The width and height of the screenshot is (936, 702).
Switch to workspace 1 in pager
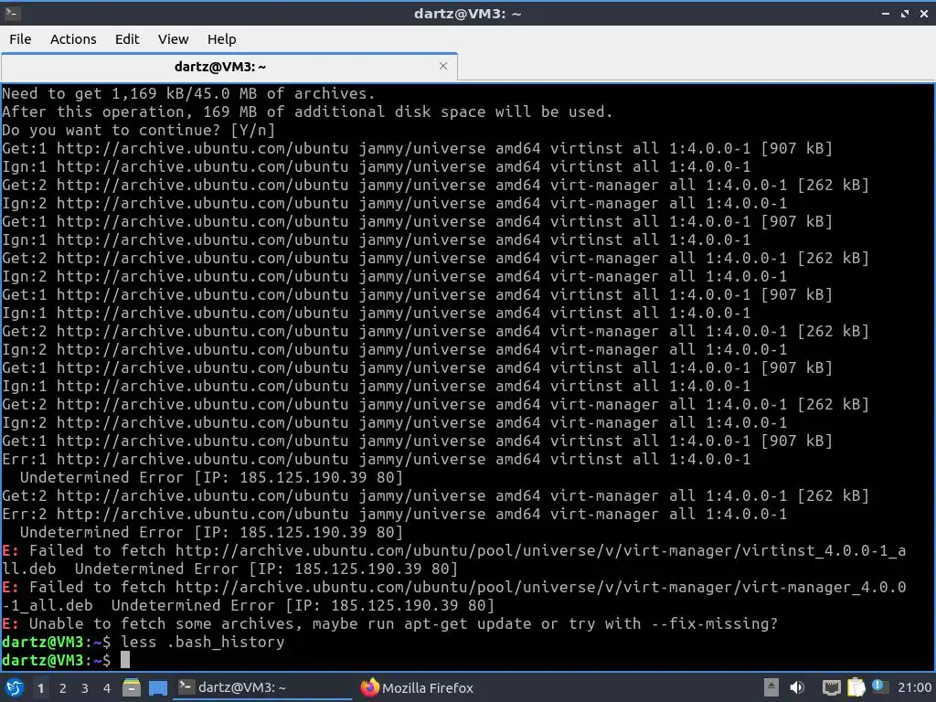point(40,688)
